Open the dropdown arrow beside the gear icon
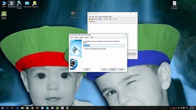The image size is (196, 110). click(112, 19)
